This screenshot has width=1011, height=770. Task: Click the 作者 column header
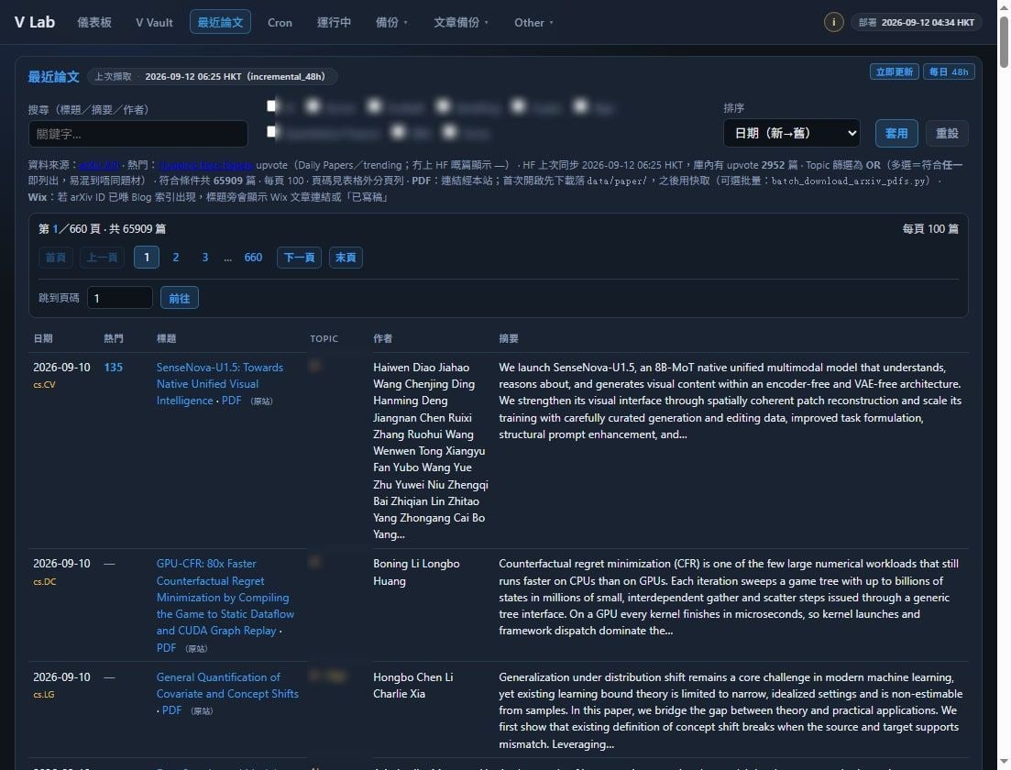pyautogui.click(x=383, y=338)
